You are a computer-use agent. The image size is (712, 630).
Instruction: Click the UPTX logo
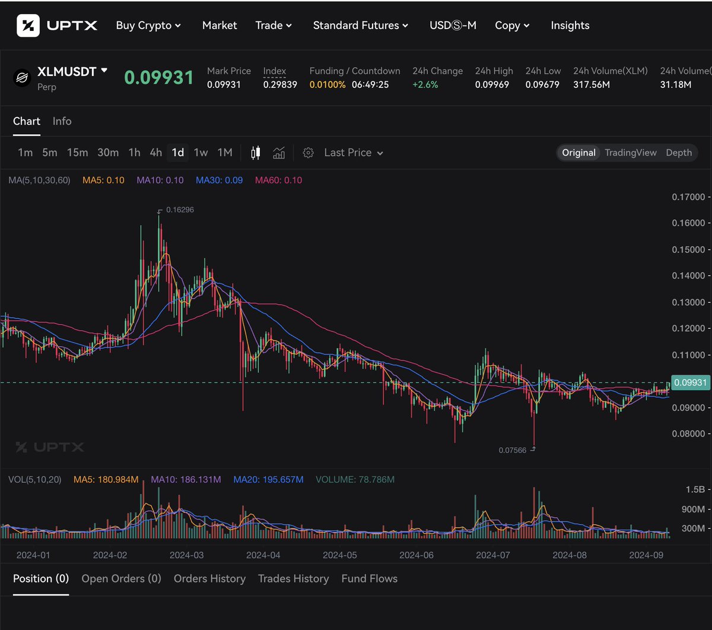click(x=57, y=26)
